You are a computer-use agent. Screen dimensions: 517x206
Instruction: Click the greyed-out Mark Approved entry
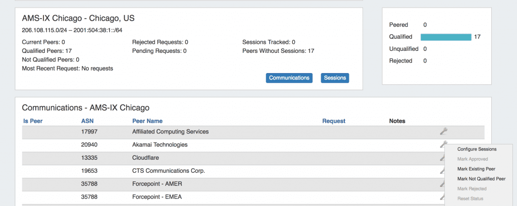pos(473,159)
